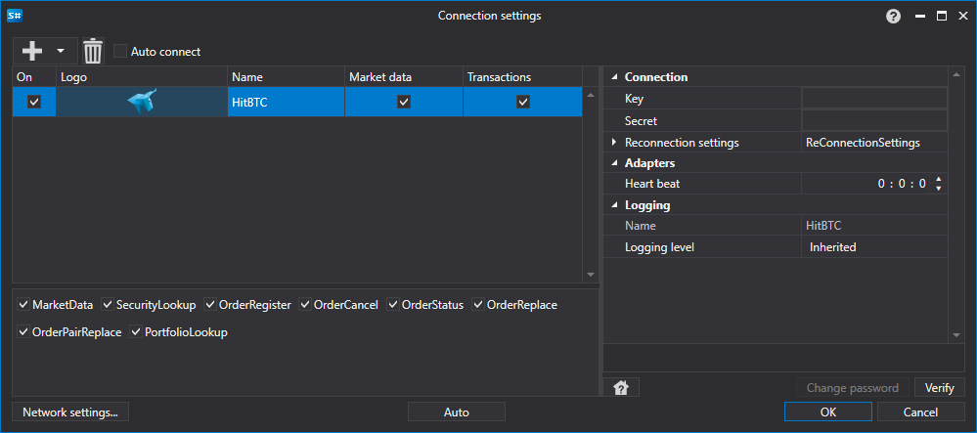This screenshot has height=433, width=977.
Task: Collapse the Adapters property group
Action: [x=614, y=163]
